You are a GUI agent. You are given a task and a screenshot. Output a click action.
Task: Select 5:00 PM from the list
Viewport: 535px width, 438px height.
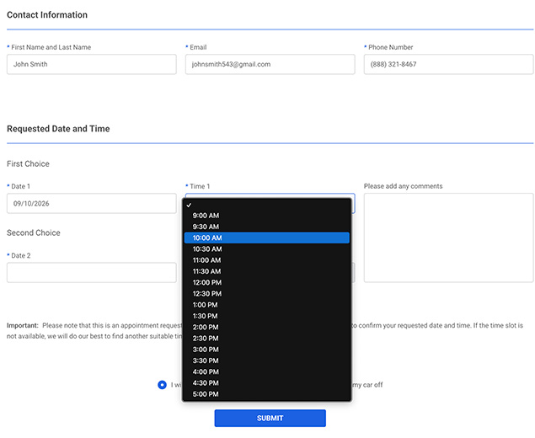pyautogui.click(x=267, y=394)
